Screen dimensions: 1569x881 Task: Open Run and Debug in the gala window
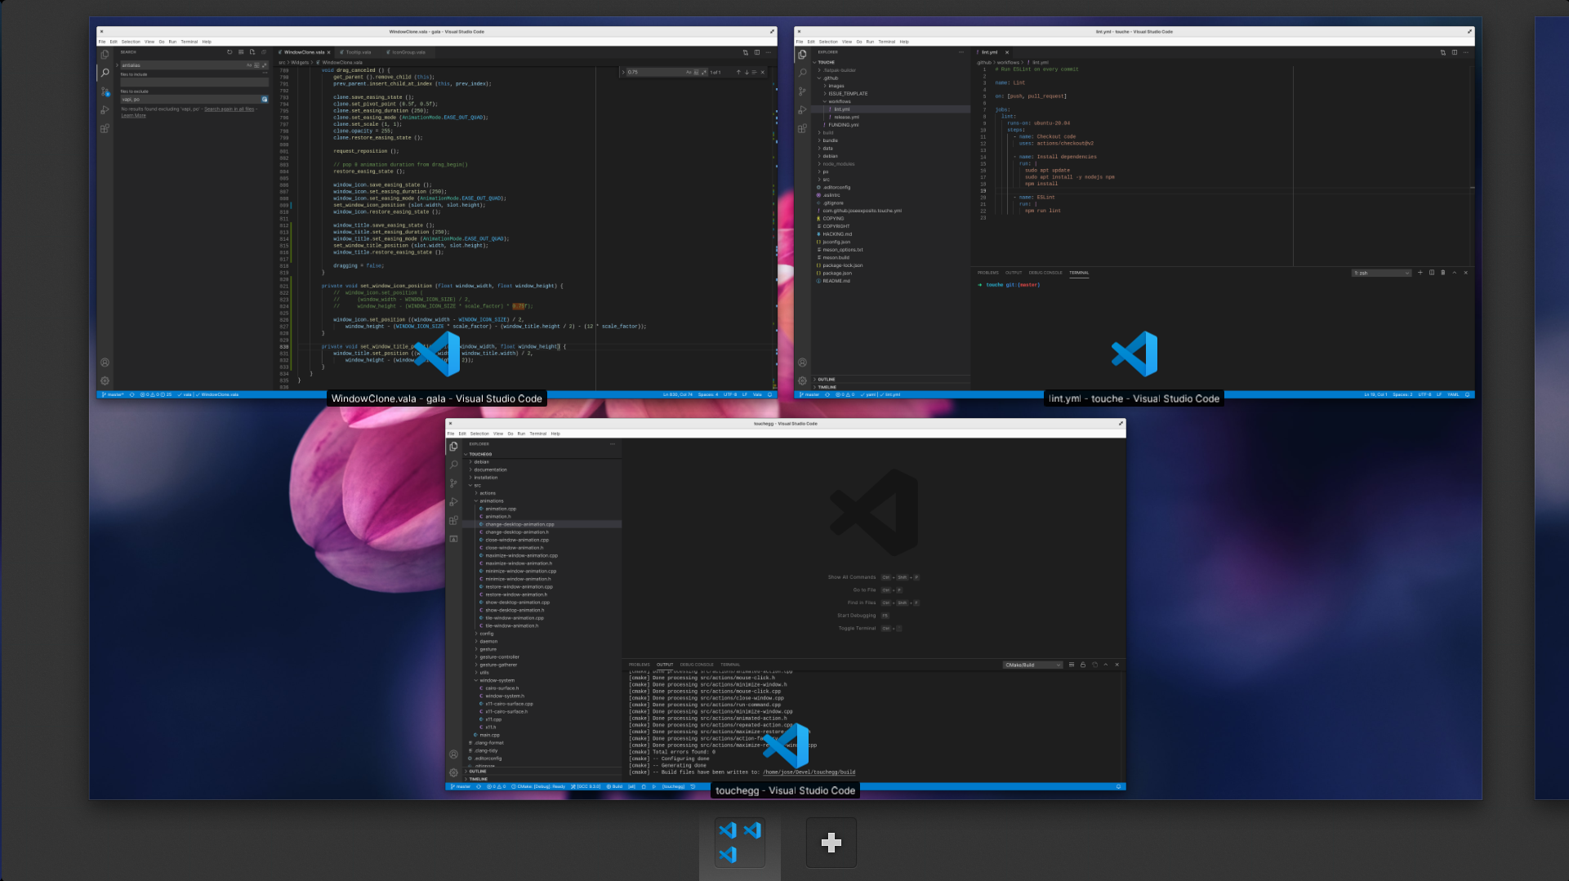pos(105,109)
